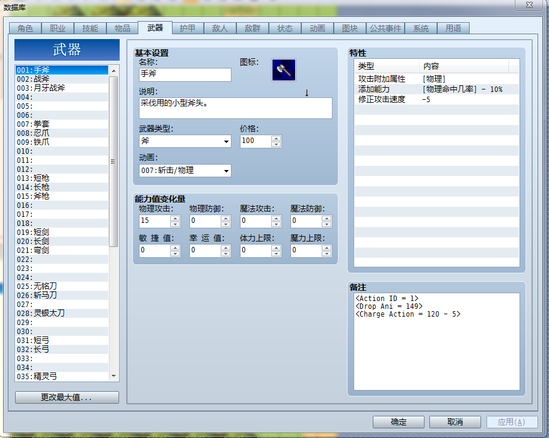Select weapon 013:短枪 in the list
Screen dimensions: 549x438
[62, 178]
